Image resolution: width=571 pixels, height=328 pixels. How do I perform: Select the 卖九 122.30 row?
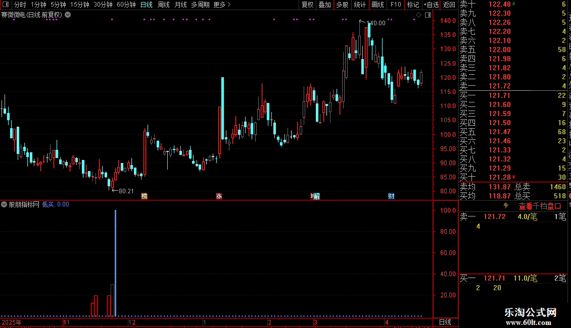tap(513, 14)
